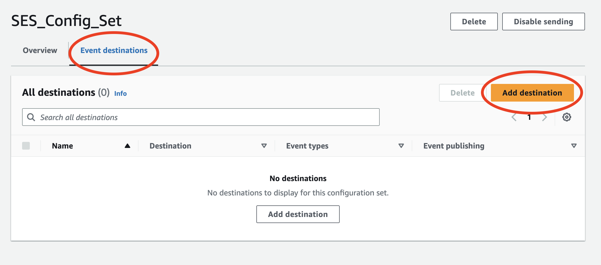Click Disable sending for SES_Config_Set
Image resolution: width=601 pixels, height=265 pixels.
(x=543, y=21)
